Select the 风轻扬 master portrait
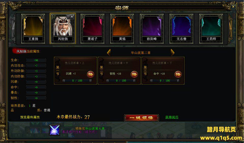This screenshot has height=143, width=244. (63, 29)
